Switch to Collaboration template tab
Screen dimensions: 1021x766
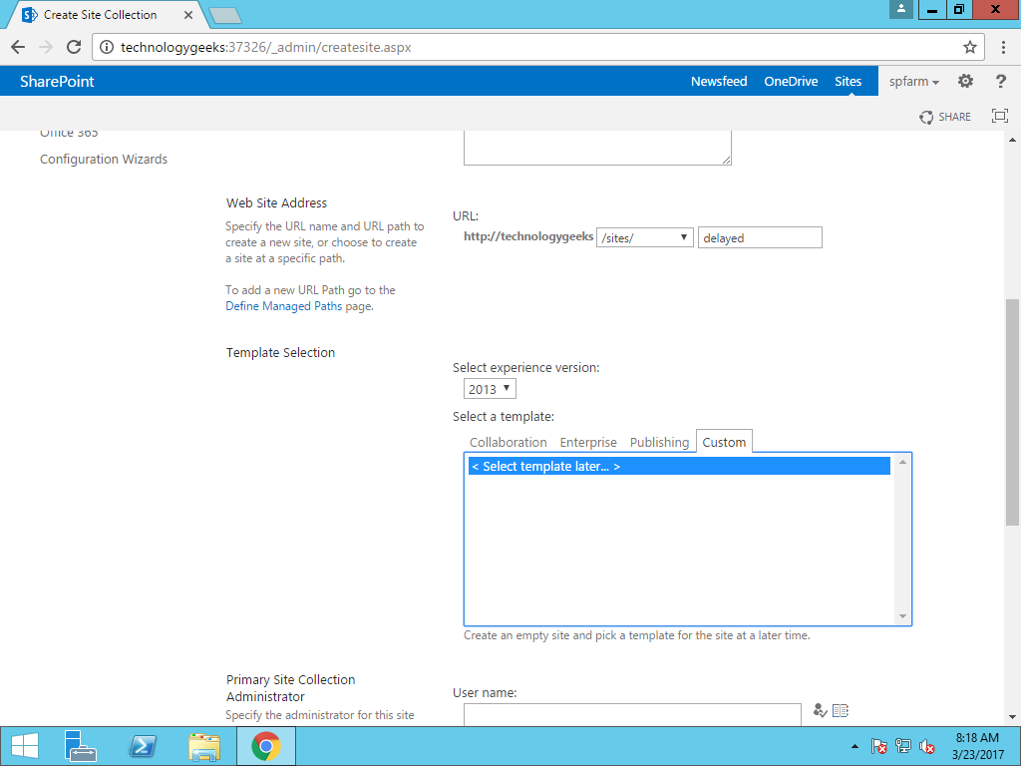click(508, 442)
